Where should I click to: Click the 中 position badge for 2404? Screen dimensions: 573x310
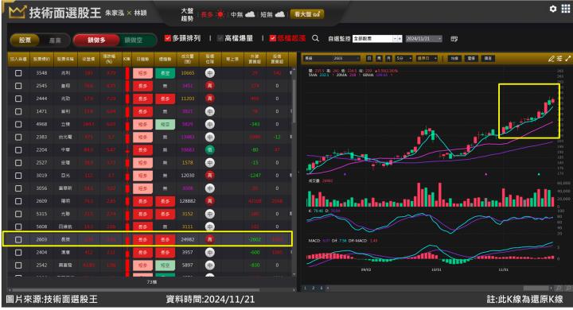click(x=210, y=252)
